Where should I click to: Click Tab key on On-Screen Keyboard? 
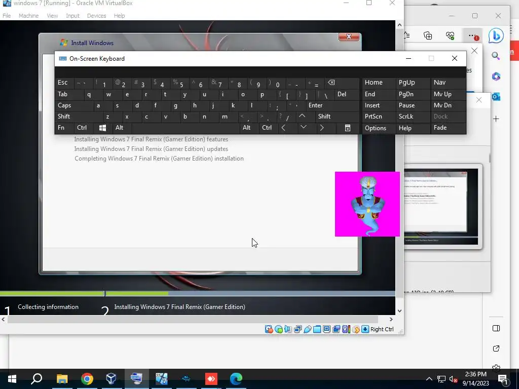click(x=69, y=94)
